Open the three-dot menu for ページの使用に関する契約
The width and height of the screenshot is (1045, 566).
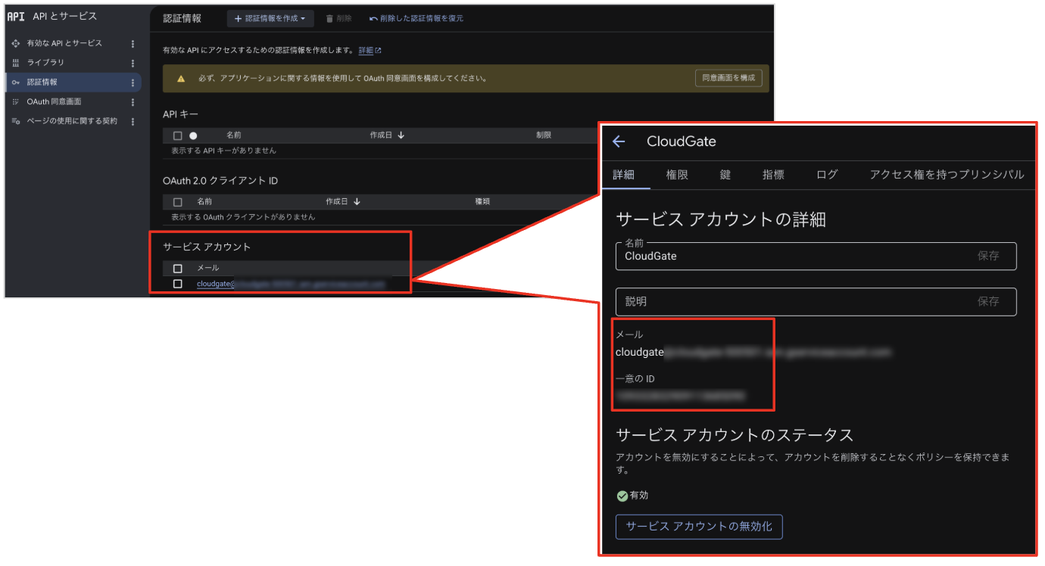click(x=133, y=121)
